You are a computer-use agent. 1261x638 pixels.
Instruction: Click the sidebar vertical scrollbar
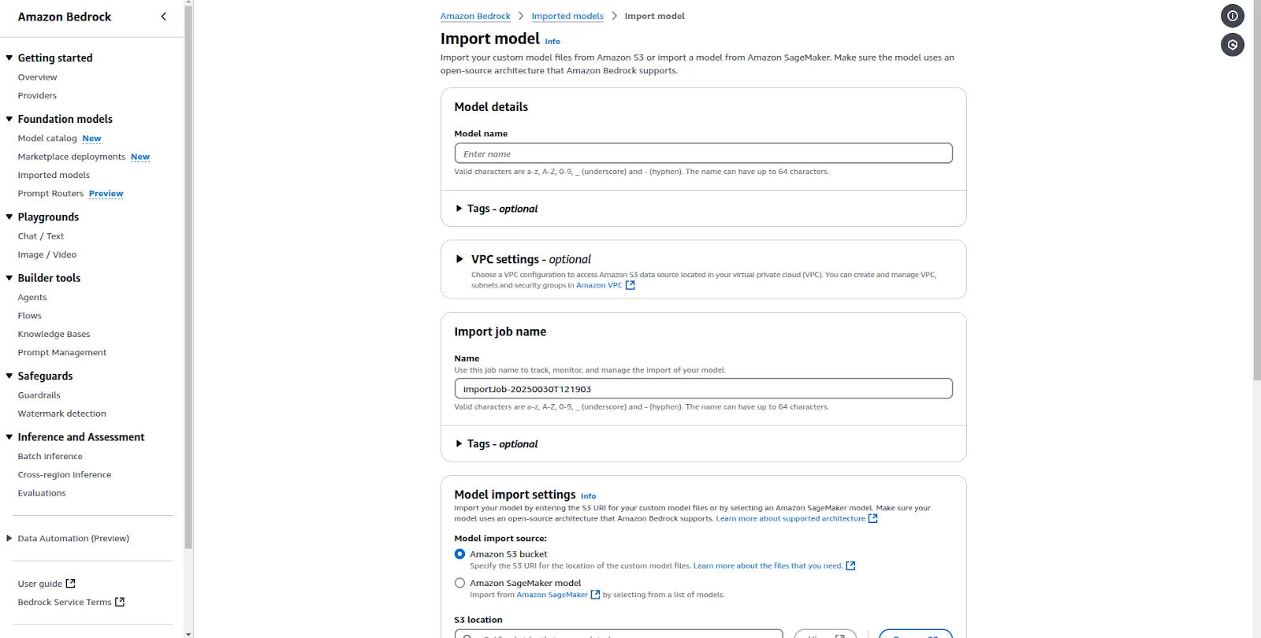(x=188, y=276)
